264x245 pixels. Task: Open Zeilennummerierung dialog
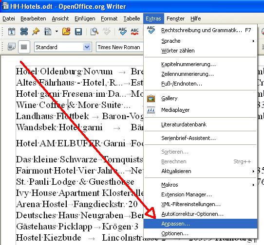click(200, 74)
